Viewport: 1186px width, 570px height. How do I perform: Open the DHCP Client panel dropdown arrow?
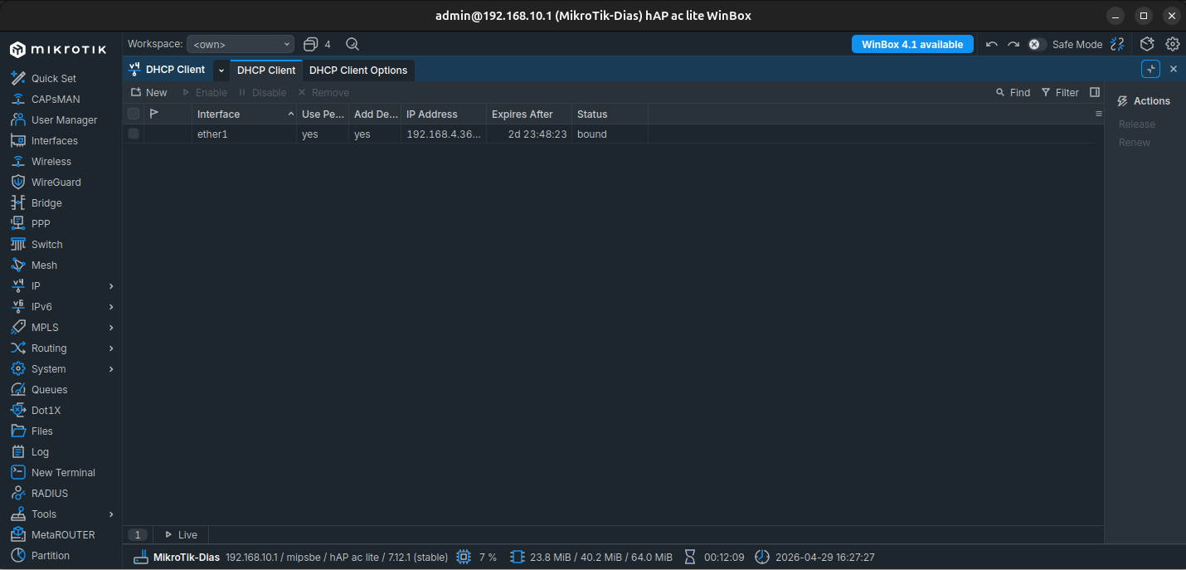coord(221,71)
